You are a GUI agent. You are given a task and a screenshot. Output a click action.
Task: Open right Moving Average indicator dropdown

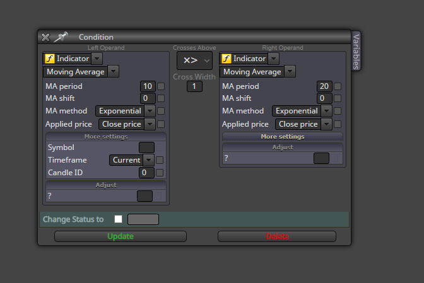tap(290, 72)
